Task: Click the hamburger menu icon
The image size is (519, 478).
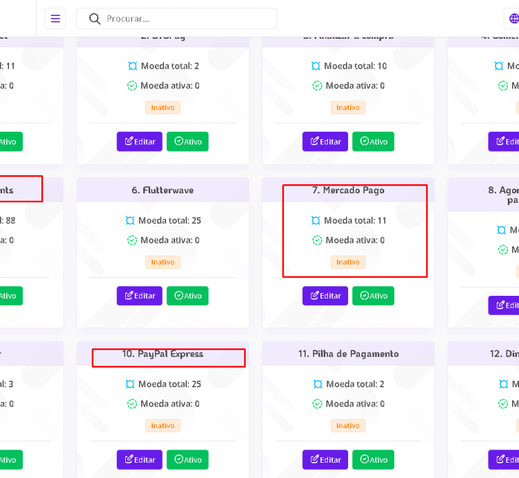Action: 55,19
